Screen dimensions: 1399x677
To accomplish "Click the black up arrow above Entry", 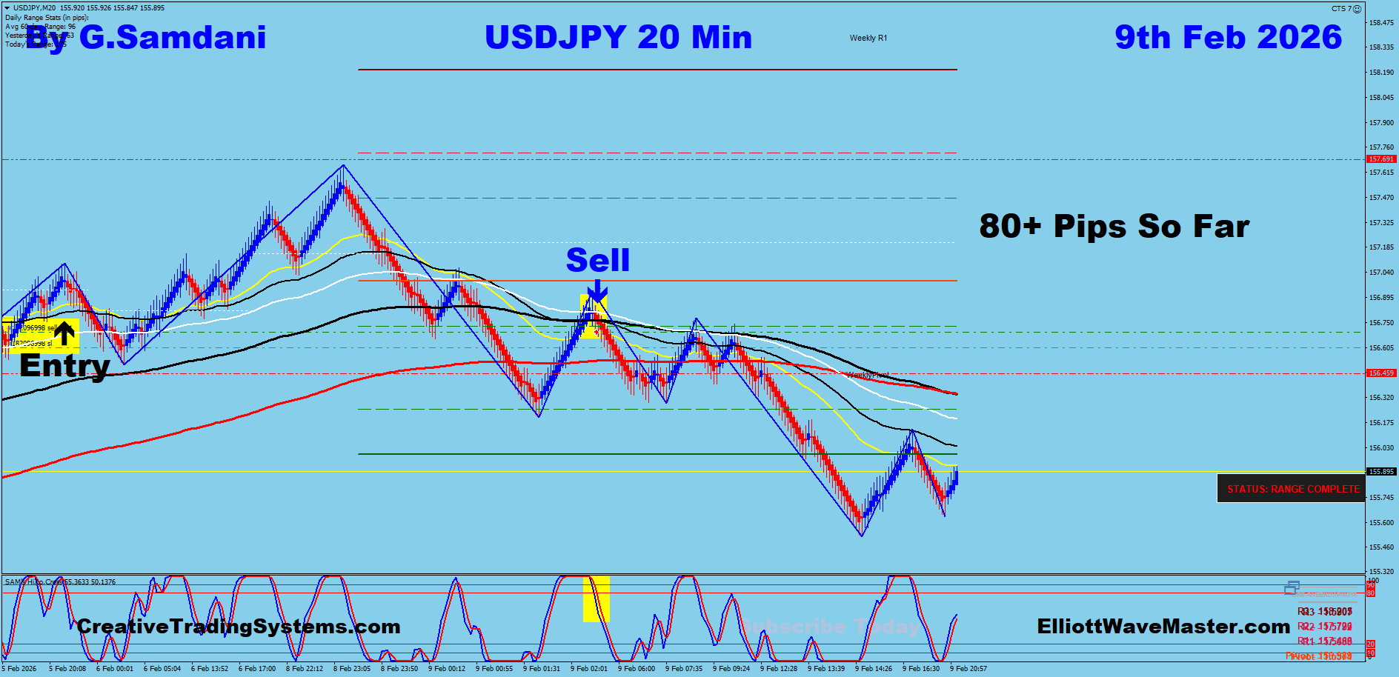I will click(x=65, y=333).
